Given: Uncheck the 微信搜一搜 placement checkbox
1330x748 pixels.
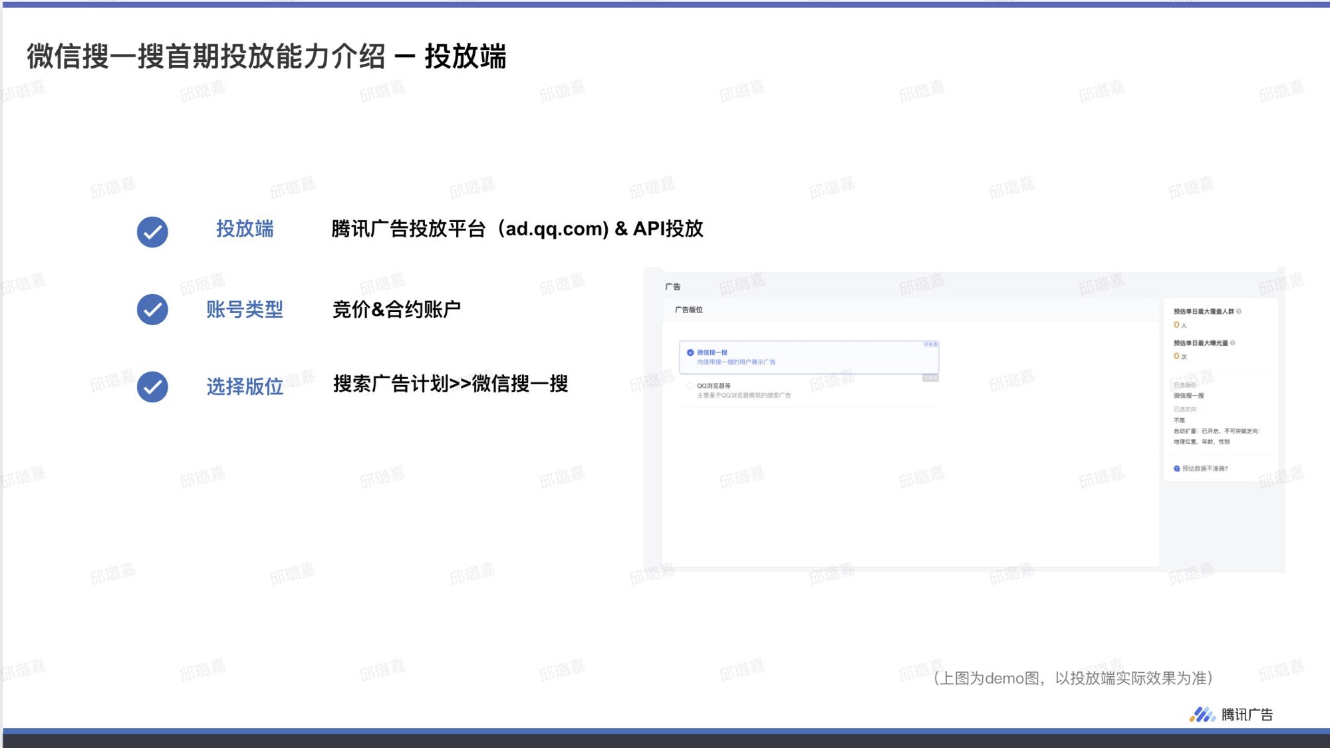Looking at the screenshot, I should coord(690,352).
